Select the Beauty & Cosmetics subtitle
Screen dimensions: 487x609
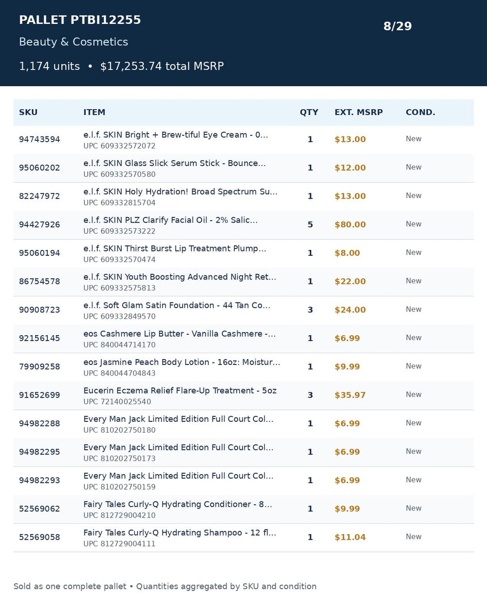(x=74, y=42)
